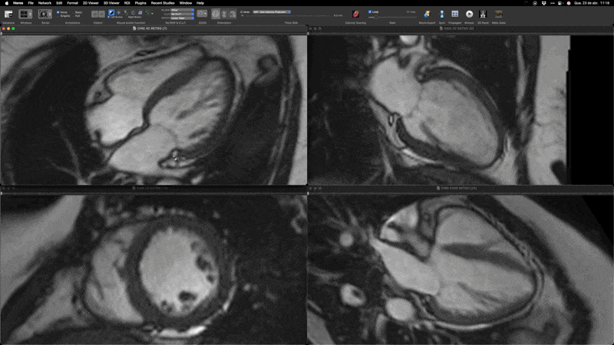The width and height of the screenshot is (614, 345).
Task: Open the Recent Studies menu
Action: pyautogui.click(x=163, y=3)
